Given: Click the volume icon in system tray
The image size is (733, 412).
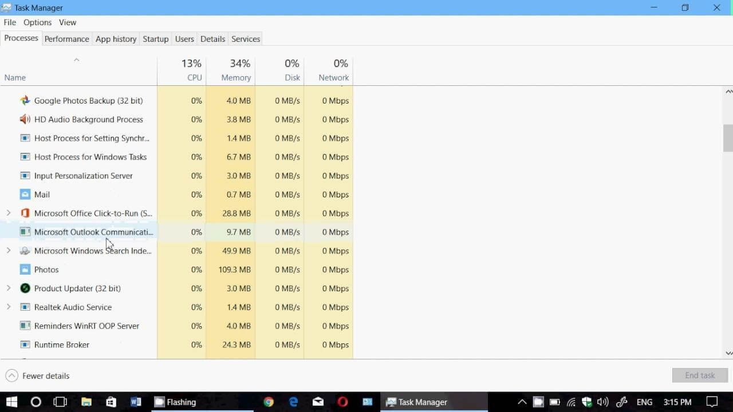Looking at the screenshot, I should (603, 402).
